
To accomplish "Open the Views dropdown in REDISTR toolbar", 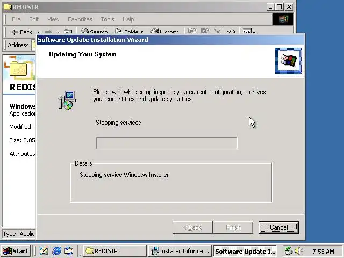I will click(x=249, y=32).
